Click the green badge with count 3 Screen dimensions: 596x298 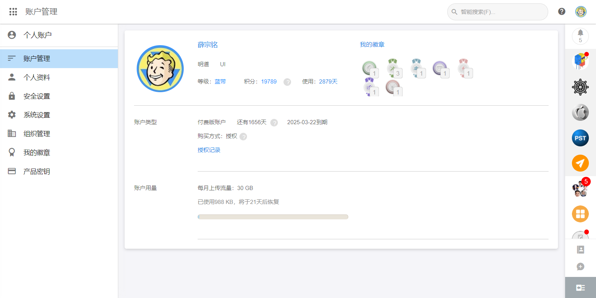coord(394,68)
